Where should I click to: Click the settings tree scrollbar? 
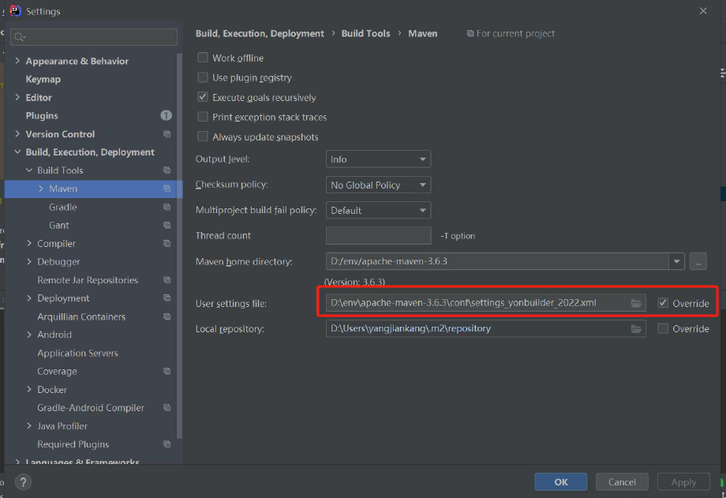[x=179, y=245]
